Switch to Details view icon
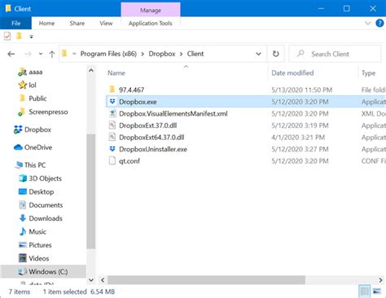 click(x=365, y=291)
